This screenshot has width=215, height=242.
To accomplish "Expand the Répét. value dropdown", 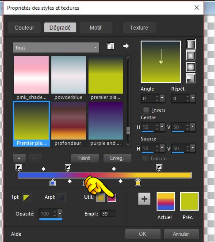I will coord(192,98).
